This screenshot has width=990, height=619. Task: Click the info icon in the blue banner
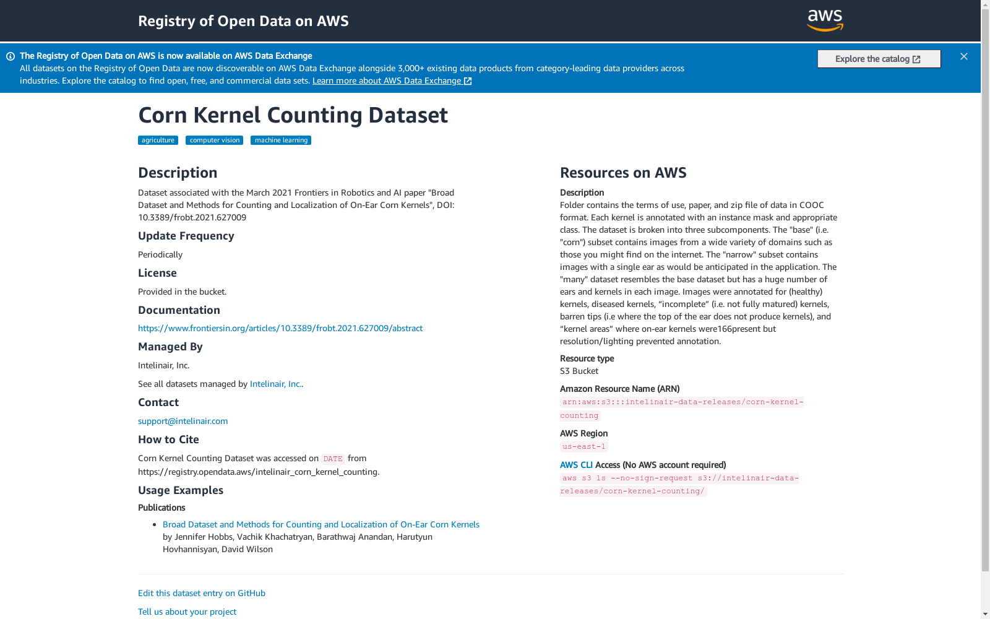(x=11, y=56)
